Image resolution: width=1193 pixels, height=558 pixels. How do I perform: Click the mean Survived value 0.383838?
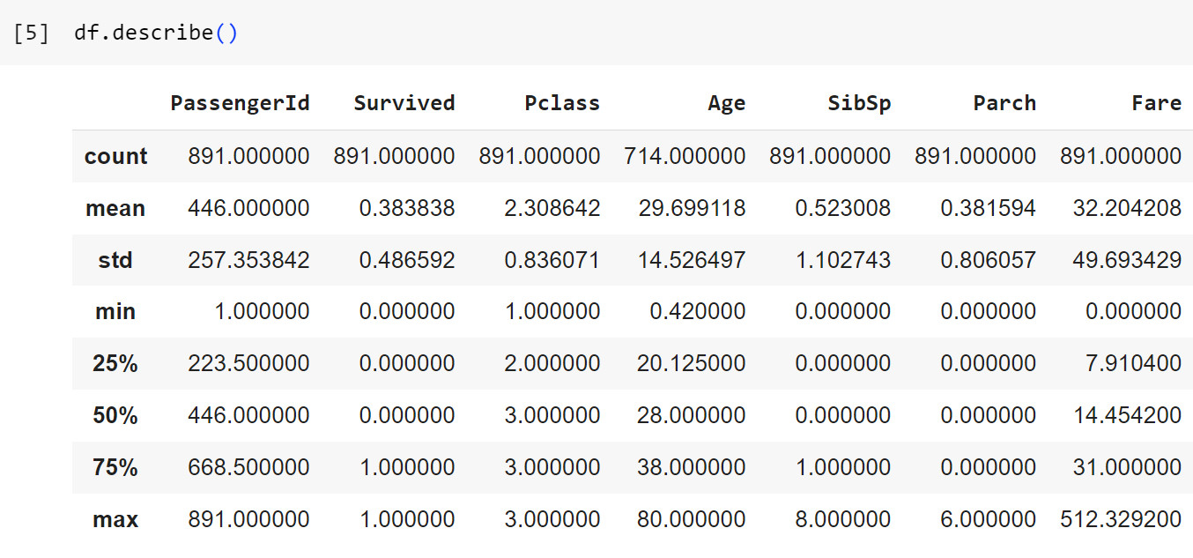click(407, 209)
